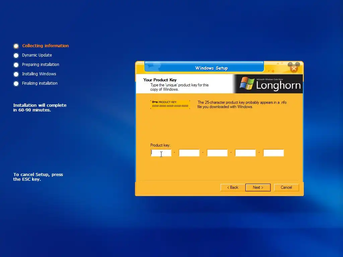Image resolution: width=343 pixels, height=257 pixels.
Task: Click the 'Windows Setup' title bar text
Action: click(x=212, y=68)
